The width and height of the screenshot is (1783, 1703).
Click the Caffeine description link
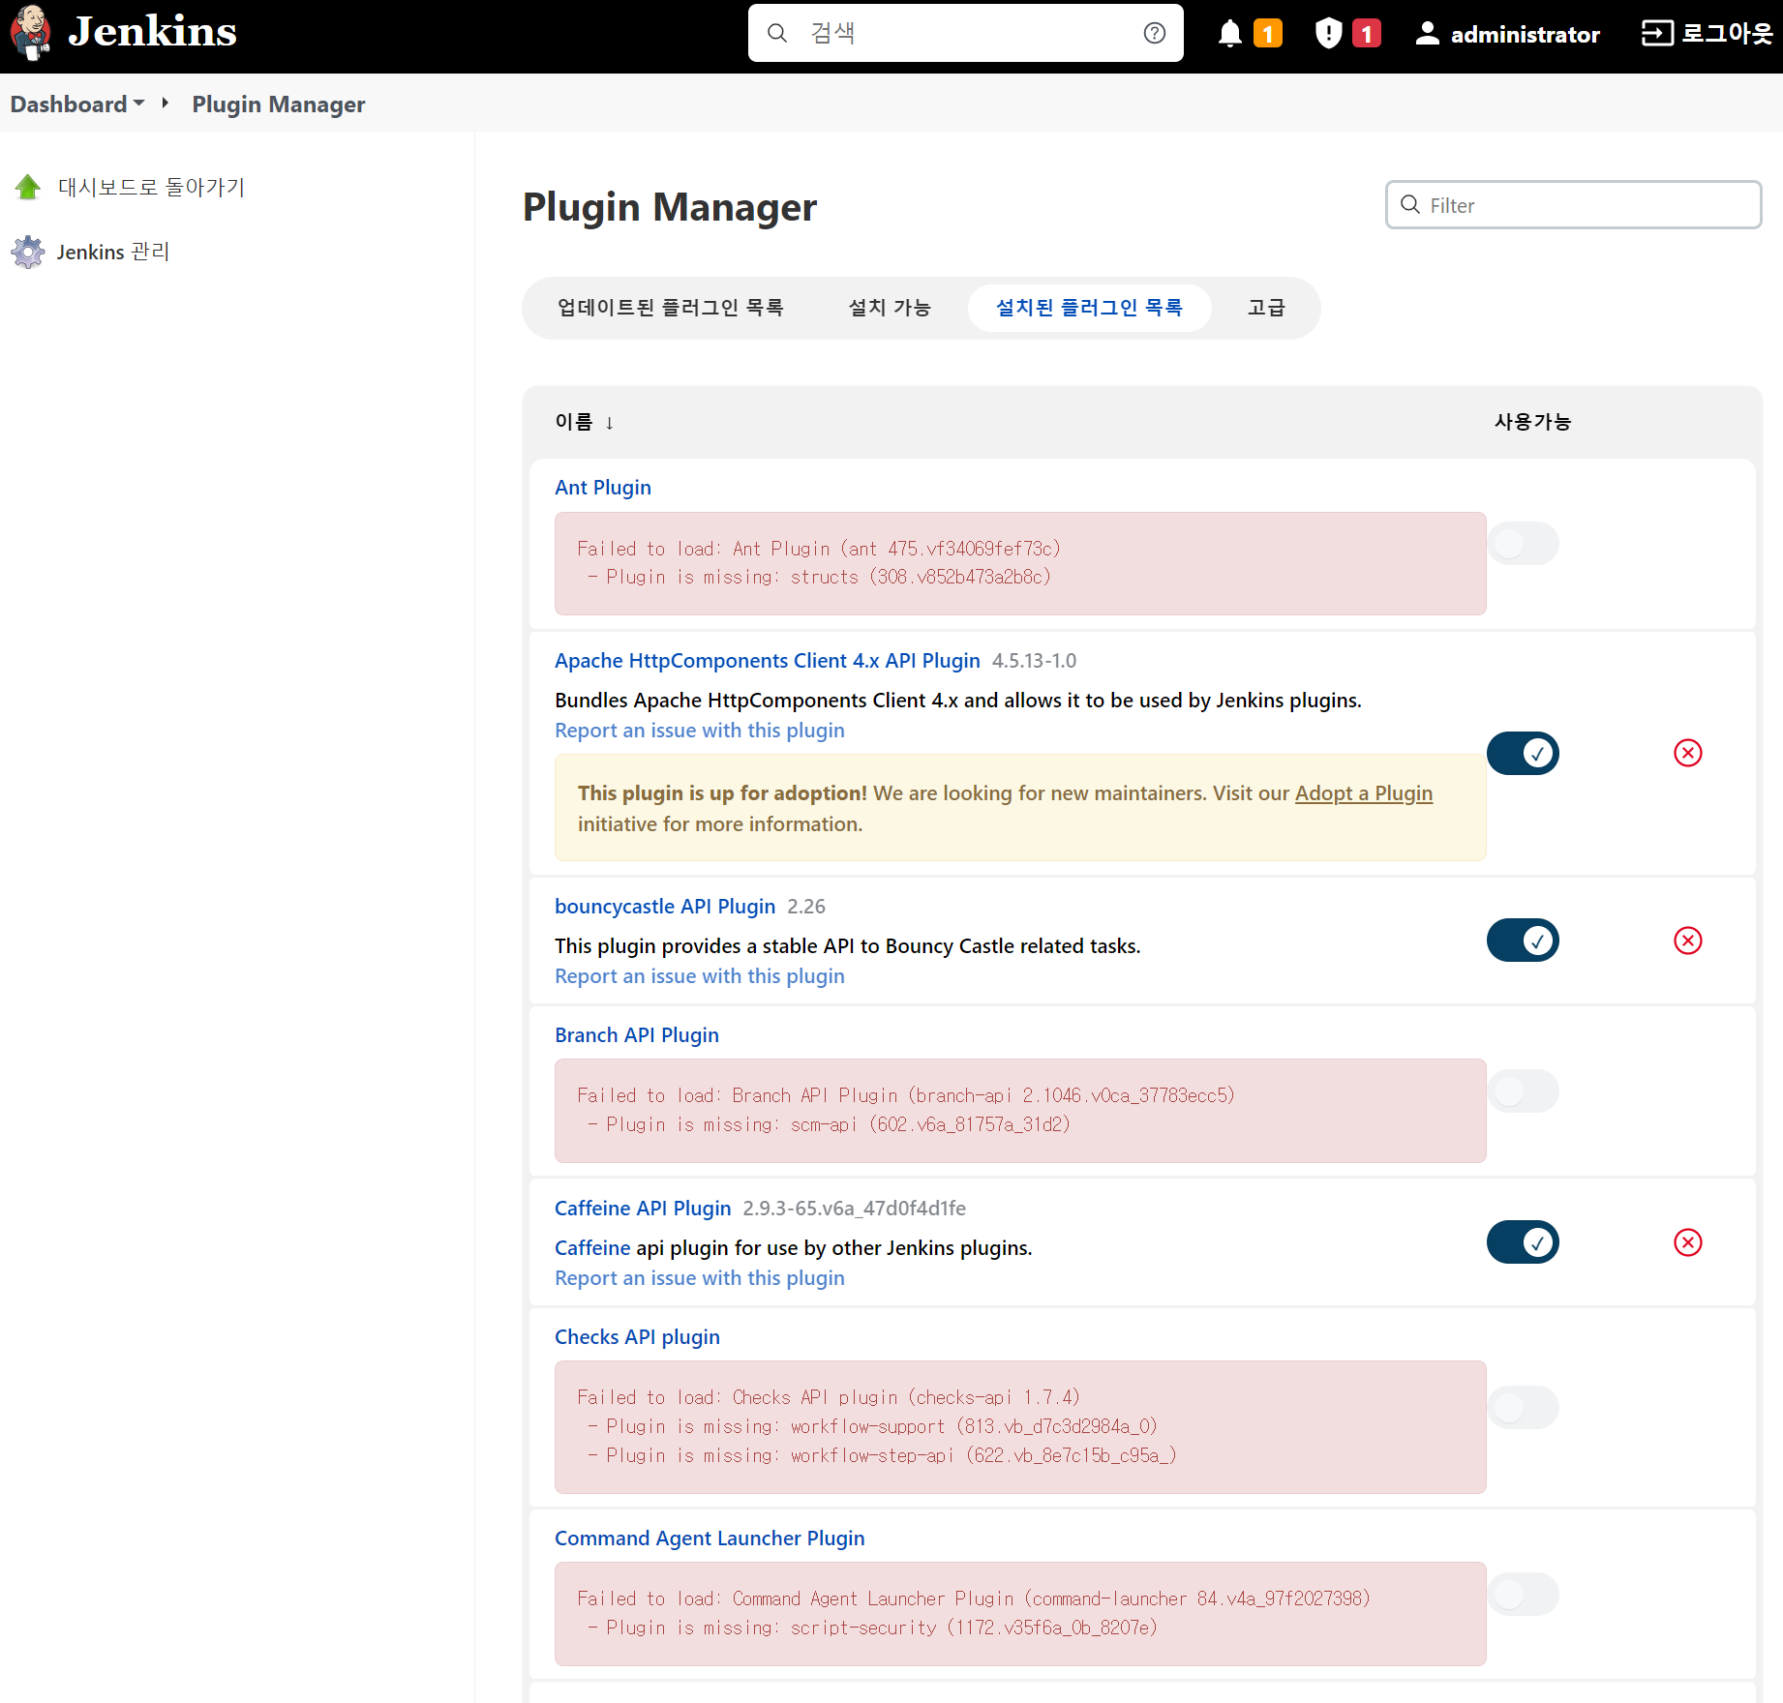click(x=592, y=1248)
